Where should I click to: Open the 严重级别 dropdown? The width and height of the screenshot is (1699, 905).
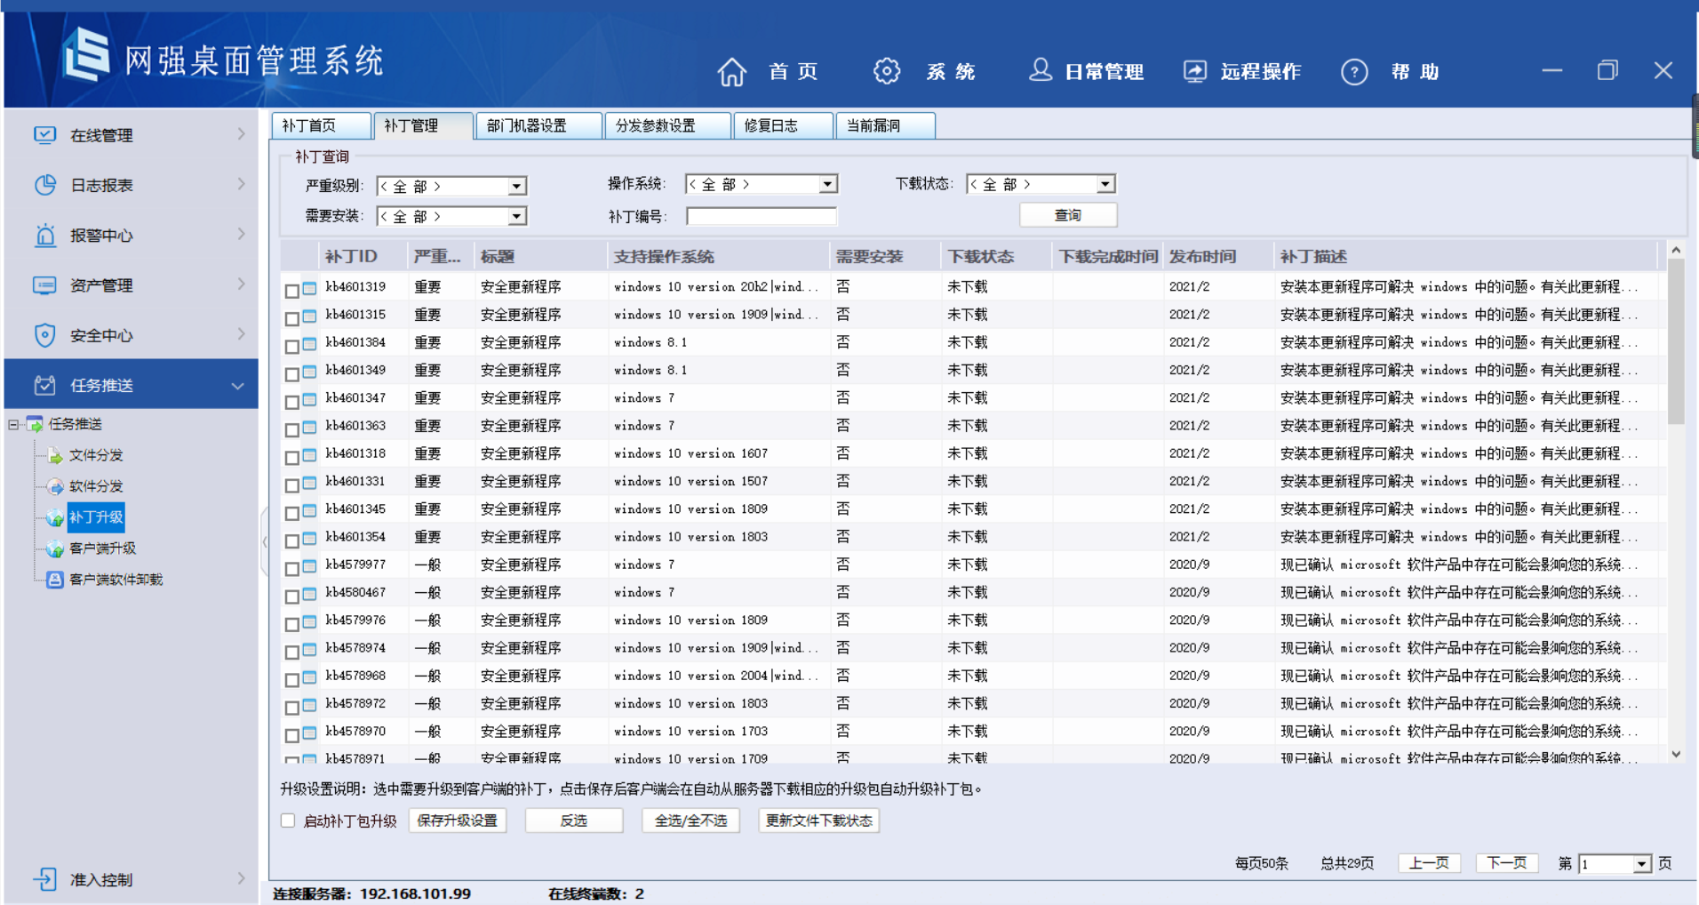click(x=516, y=186)
